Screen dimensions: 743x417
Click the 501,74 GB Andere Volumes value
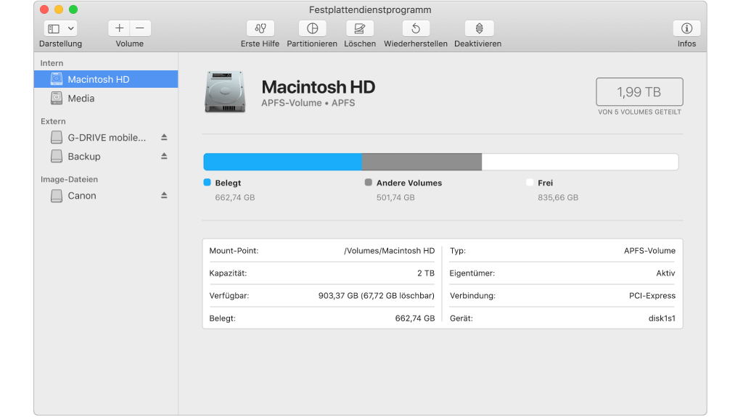[395, 197]
